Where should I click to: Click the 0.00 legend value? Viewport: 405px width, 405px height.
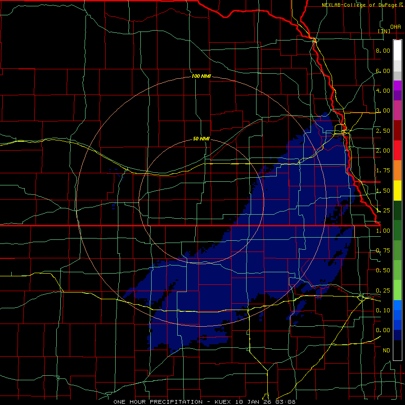383,330
